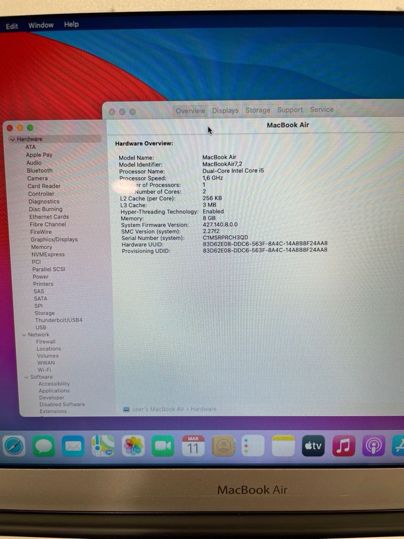
Task: Select Firewall under Network
Action: coord(45,341)
